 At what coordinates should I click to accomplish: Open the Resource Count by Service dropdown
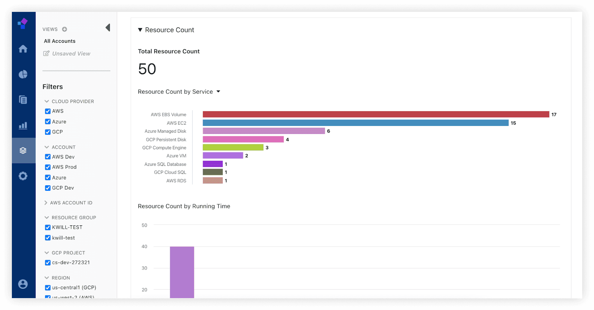[x=218, y=92]
